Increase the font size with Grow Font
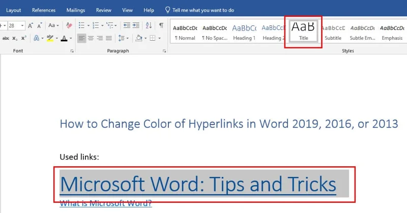 31,25
